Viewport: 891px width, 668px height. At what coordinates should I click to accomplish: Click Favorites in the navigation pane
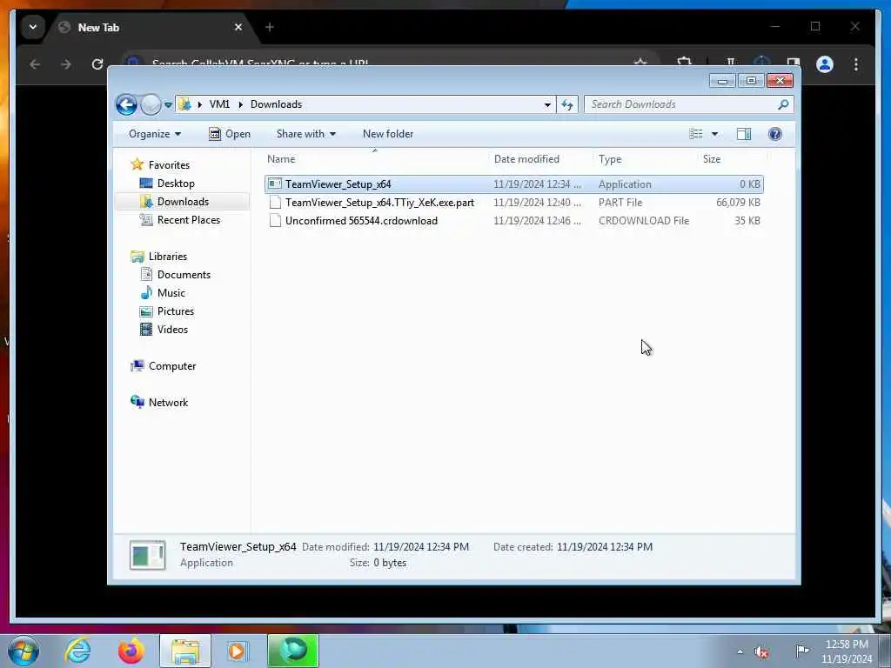pos(169,165)
